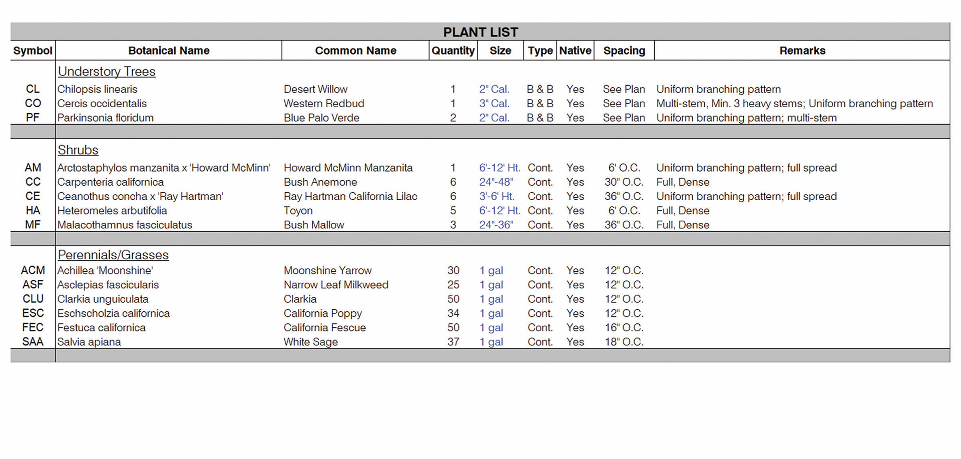Click the Moonshine Yarrow common name
961x459 pixels.
pyautogui.click(x=328, y=270)
